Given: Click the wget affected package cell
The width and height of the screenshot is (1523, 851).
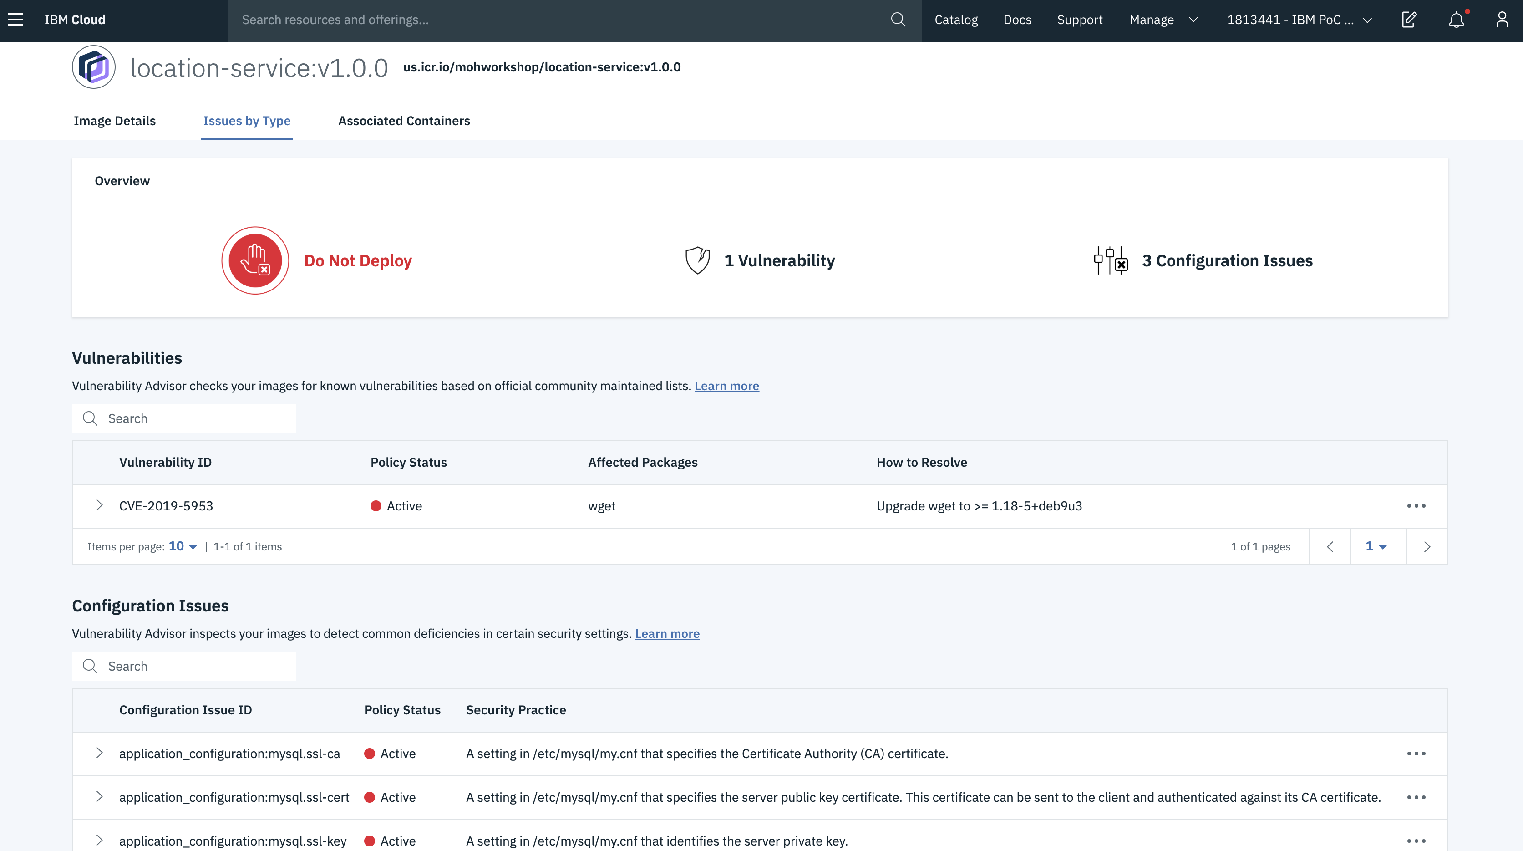Looking at the screenshot, I should (601, 506).
